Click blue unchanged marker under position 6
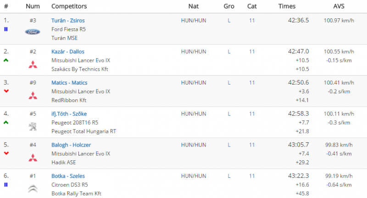The image size is (367, 198). pos(6,185)
